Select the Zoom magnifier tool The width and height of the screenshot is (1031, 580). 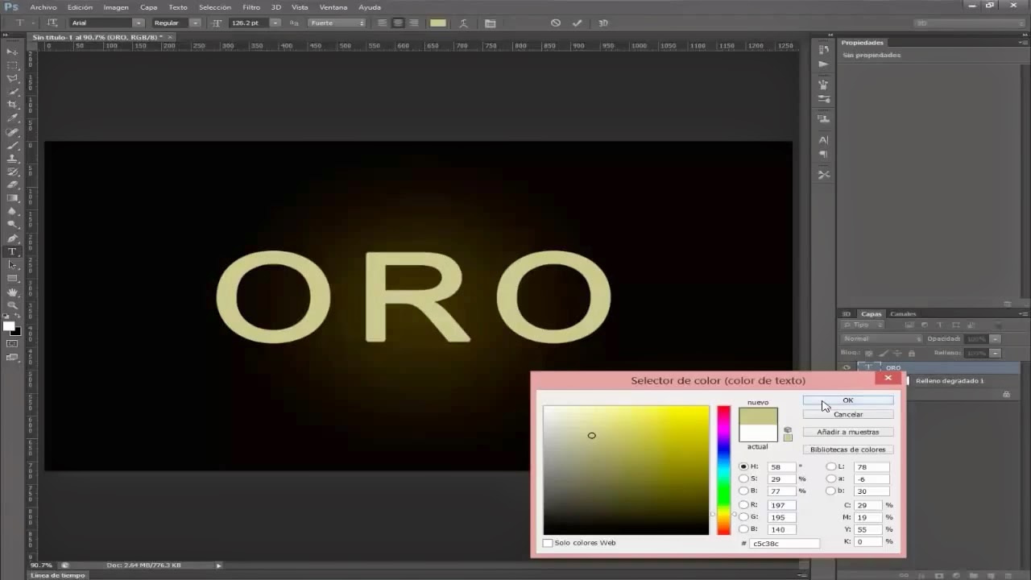coord(12,304)
